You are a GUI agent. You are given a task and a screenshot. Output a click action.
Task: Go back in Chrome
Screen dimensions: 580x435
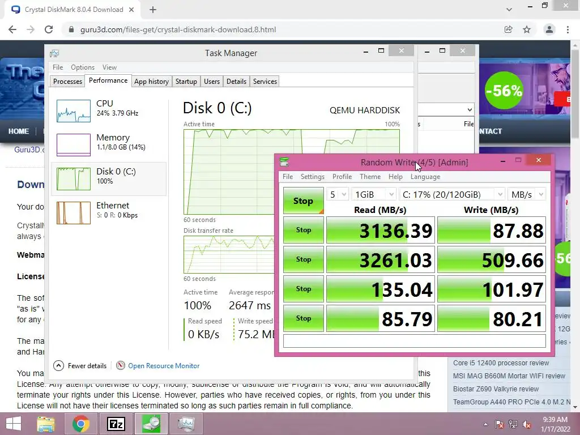point(12,29)
